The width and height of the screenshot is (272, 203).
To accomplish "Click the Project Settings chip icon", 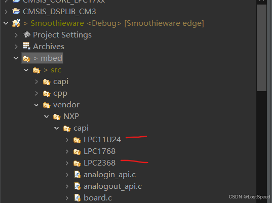I will 26,34.
